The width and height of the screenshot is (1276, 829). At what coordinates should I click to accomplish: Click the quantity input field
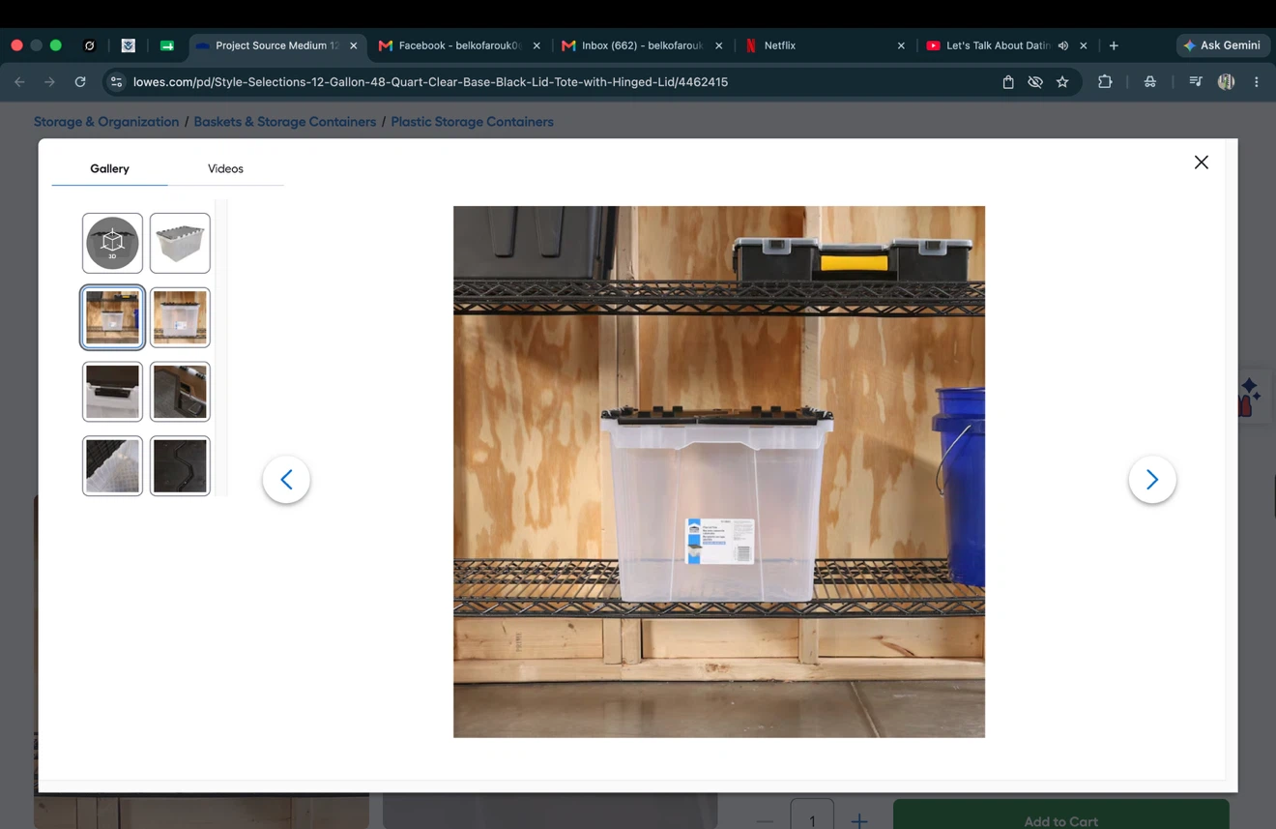812,814
